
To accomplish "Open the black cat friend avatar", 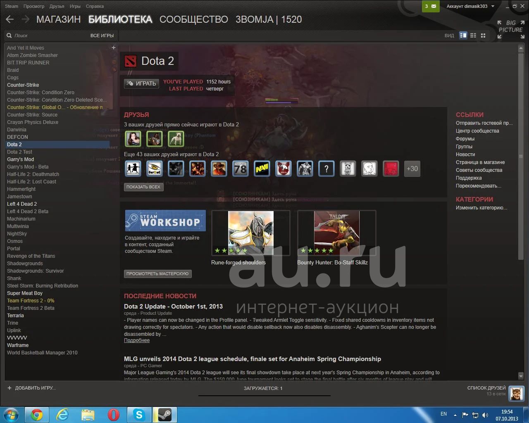I will (176, 169).
